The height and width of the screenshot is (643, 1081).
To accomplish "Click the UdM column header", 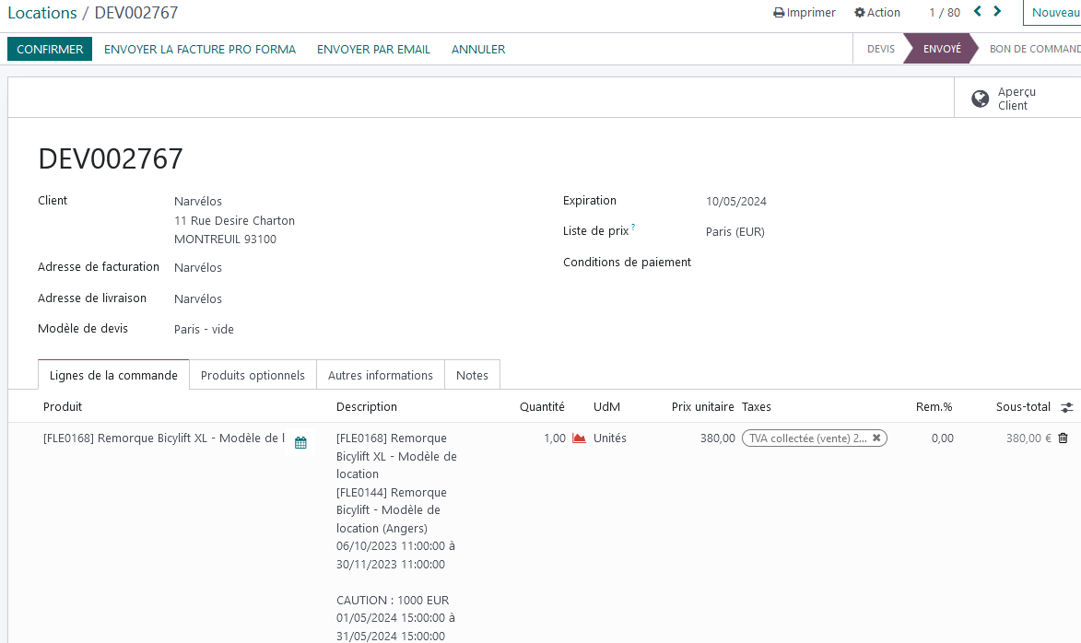I will coord(606,406).
